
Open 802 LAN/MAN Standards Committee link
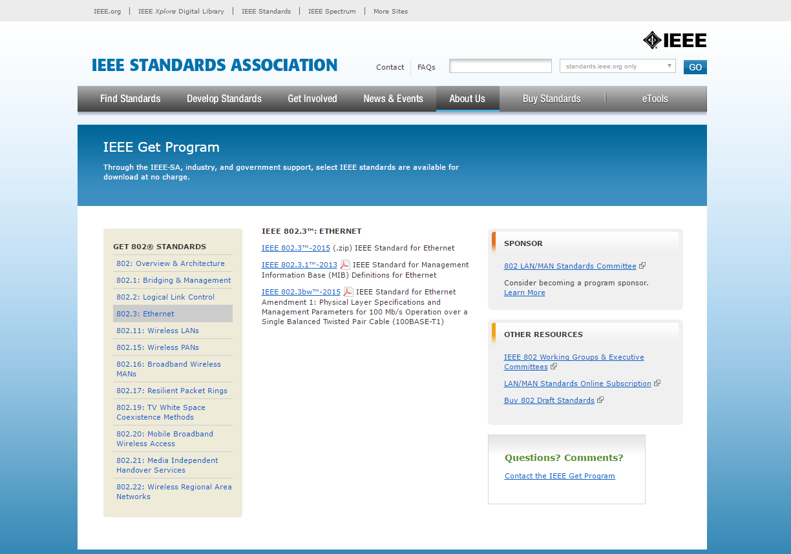[x=570, y=266]
